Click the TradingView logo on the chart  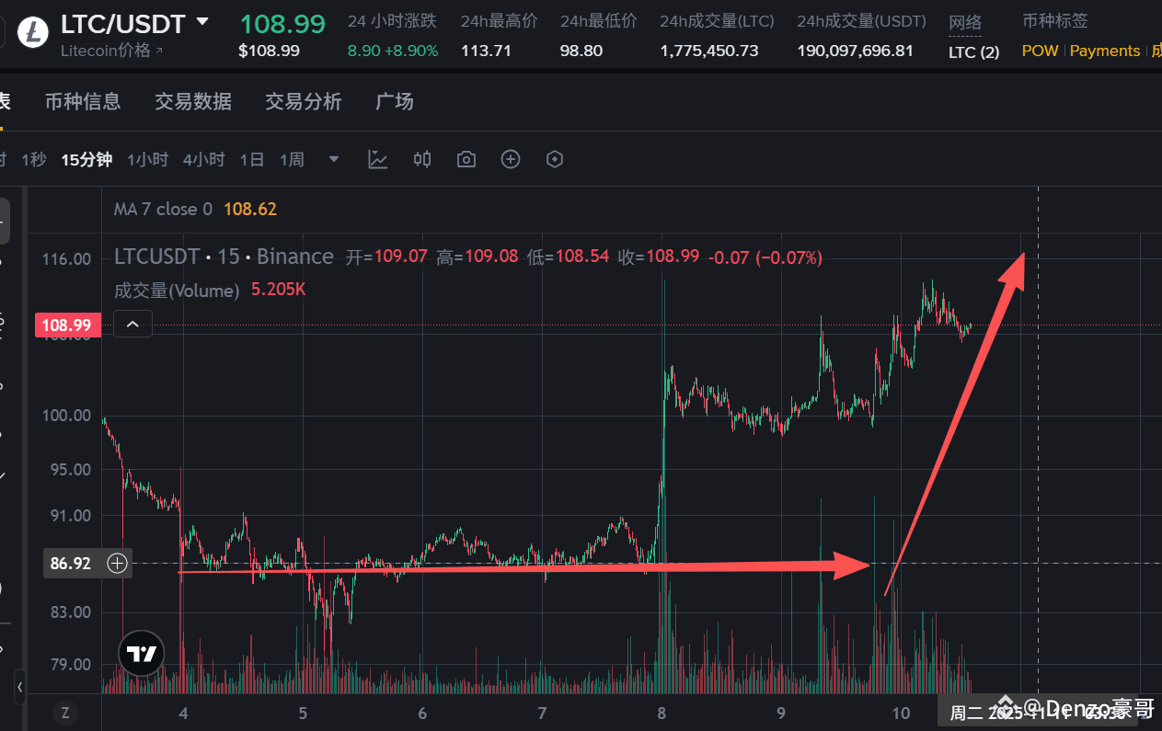(141, 653)
